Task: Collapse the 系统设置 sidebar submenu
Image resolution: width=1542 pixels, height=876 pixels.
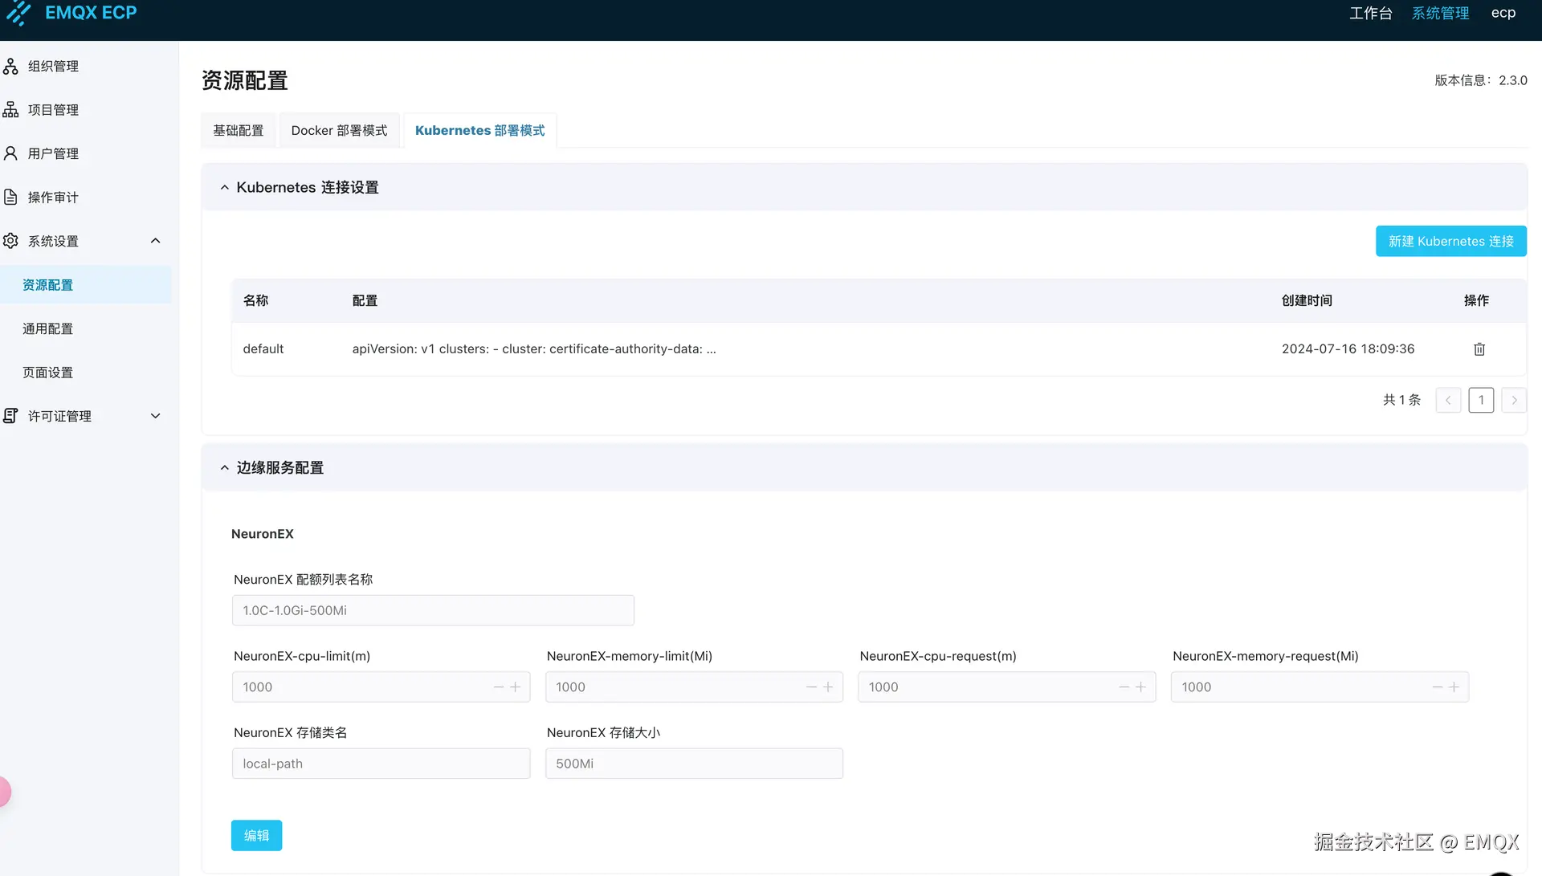Action: pos(155,241)
